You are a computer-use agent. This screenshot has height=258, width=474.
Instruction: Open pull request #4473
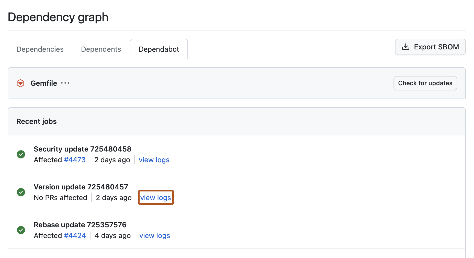coord(75,160)
